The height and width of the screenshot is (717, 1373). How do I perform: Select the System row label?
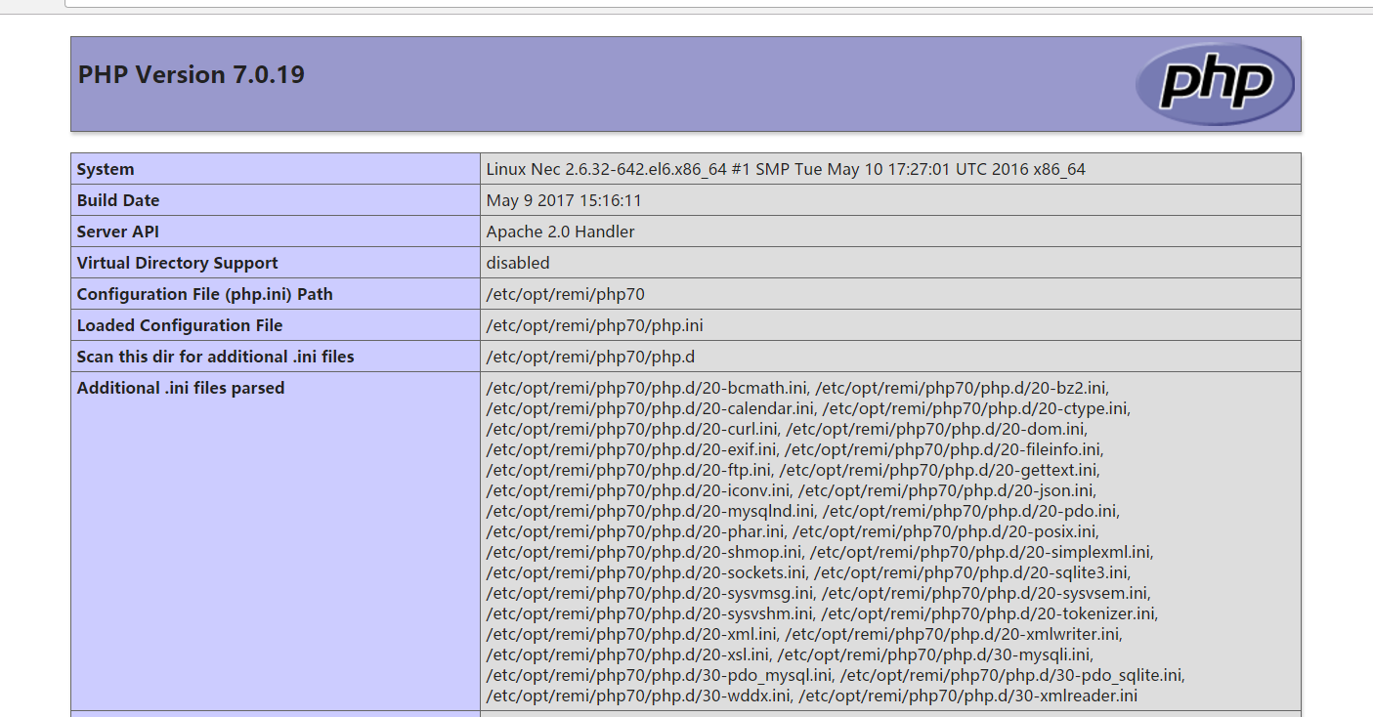(106, 169)
